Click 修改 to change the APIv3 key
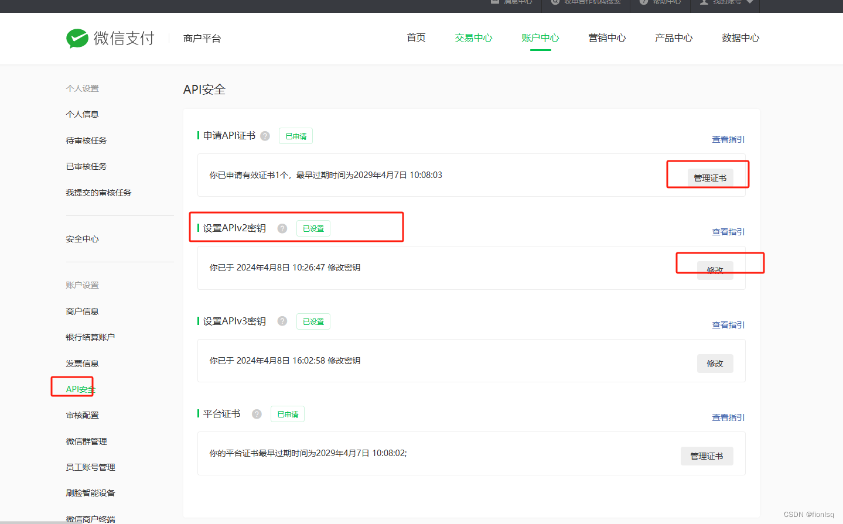Screen dimensions: 843x524 click(715, 363)
